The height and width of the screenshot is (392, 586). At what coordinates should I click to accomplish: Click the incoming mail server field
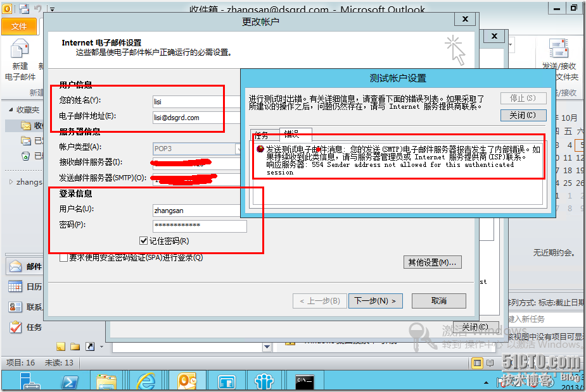click(196, 163)
